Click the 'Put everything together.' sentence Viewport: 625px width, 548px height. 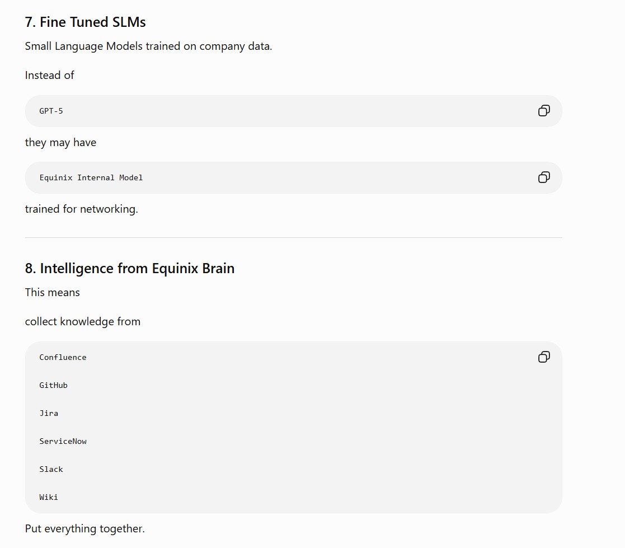coord(84,528)
